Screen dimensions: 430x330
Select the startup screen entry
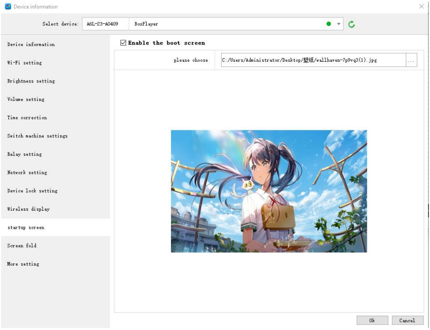pos(55,228)
